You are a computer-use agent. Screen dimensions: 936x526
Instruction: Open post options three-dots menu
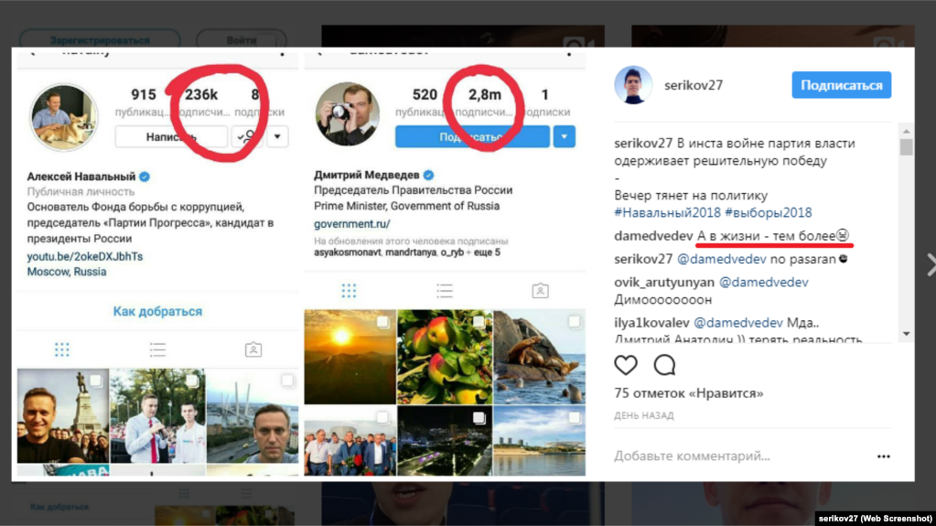(x=884, y=456)
